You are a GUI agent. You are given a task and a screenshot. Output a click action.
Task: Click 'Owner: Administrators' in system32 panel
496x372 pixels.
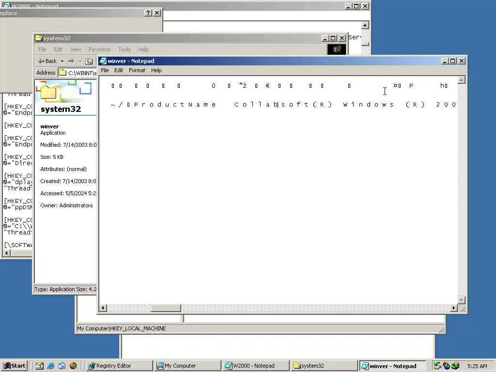click(66, 205)
